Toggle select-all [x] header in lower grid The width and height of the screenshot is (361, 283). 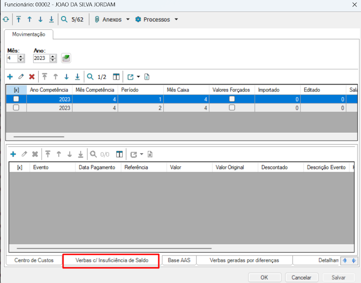pyautogui.click(x=20, y=167)
